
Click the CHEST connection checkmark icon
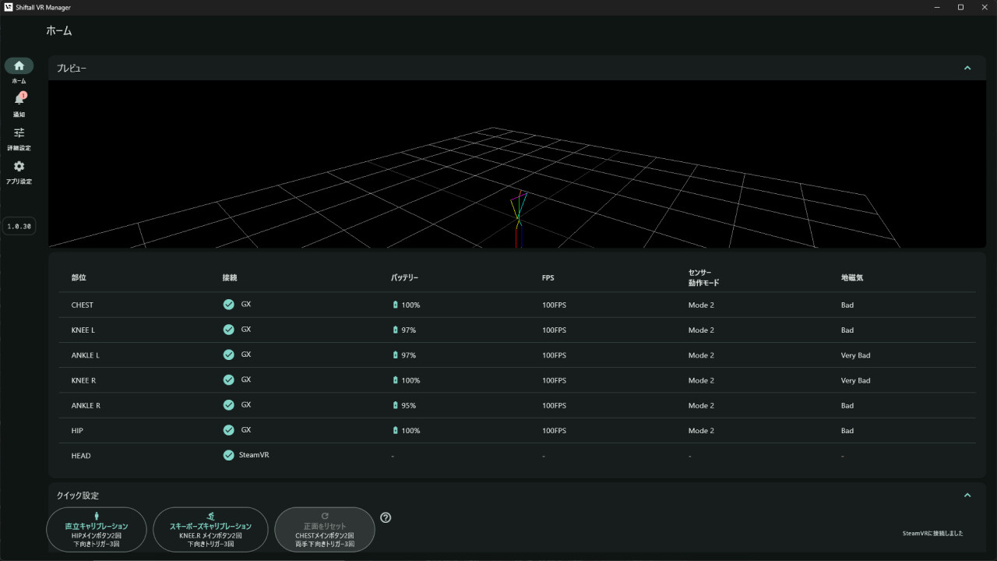pyautogui.click(x=228, y=305)
